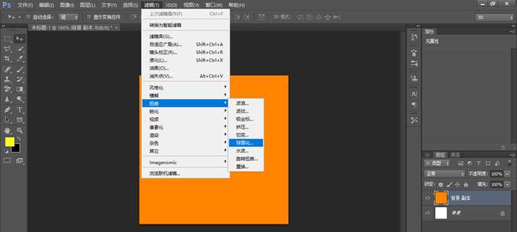Click the yellow foreground color swatch

pyautogui.click(x=9, y=142)
